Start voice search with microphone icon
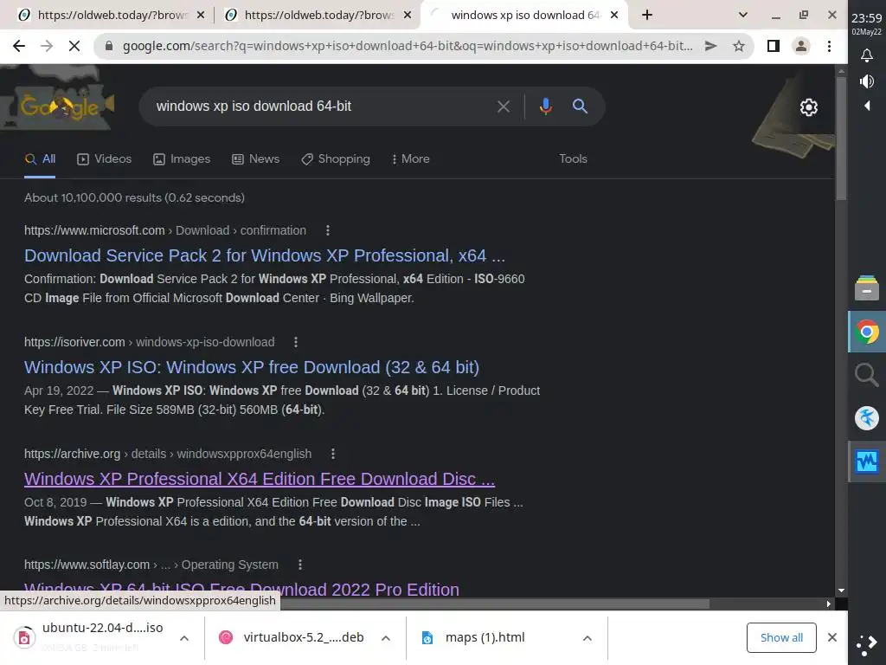This screenshot has width=886, height=665. [545, 107]
